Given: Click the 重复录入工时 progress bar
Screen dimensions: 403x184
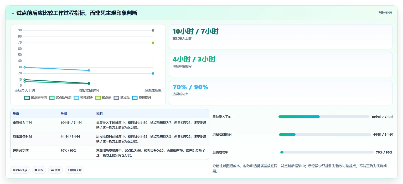Looking at the screenshot, I should click(324, 117).
